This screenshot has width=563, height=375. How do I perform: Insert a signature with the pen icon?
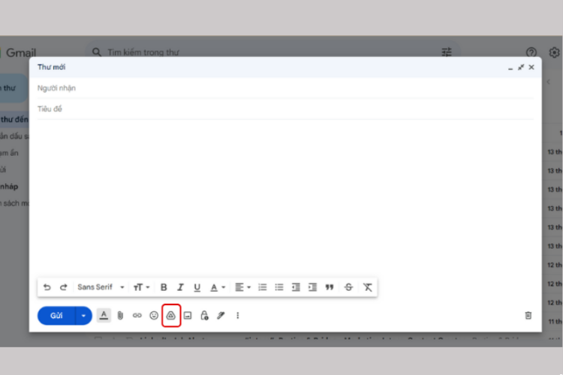pos(221,316)
